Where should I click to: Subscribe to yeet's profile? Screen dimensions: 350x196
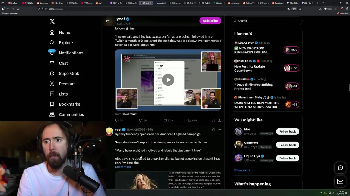point(210,21)
